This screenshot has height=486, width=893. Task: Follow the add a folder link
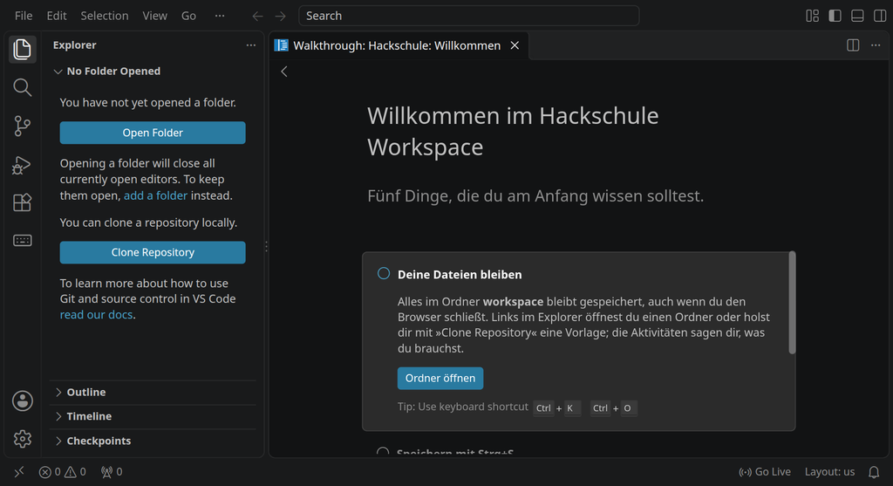coord(155,195)
